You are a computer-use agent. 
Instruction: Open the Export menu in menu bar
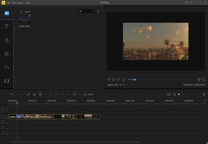click(20, 3)
